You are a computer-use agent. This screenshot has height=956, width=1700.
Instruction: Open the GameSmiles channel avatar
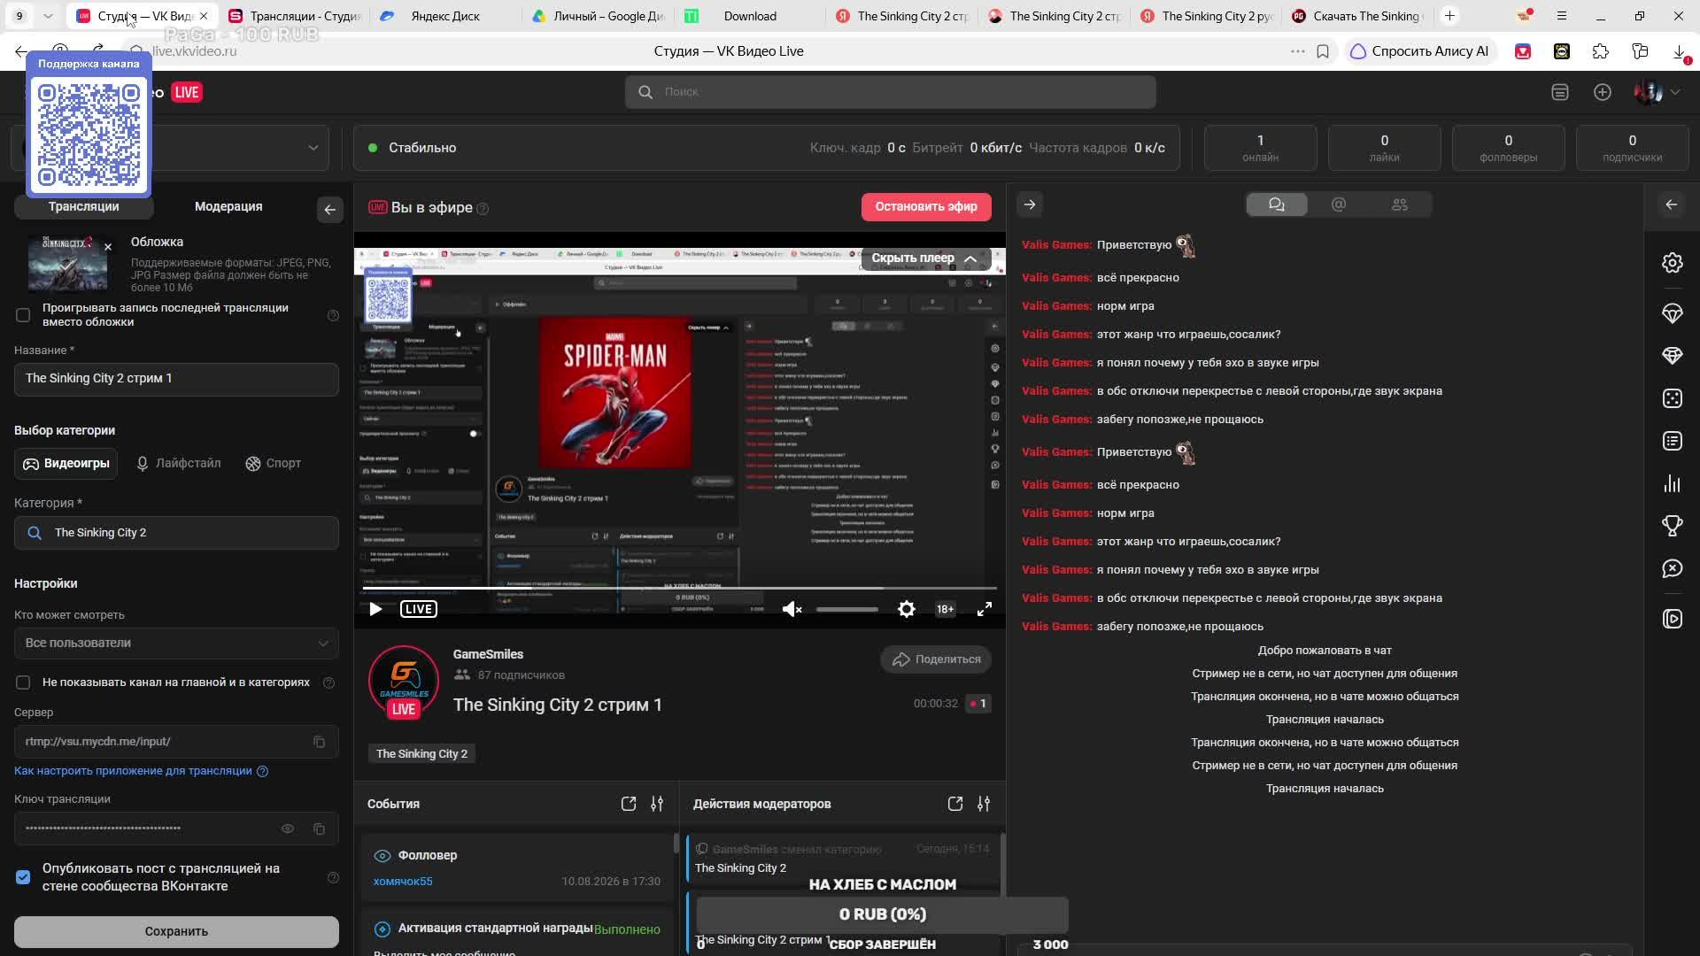point(403,682)
